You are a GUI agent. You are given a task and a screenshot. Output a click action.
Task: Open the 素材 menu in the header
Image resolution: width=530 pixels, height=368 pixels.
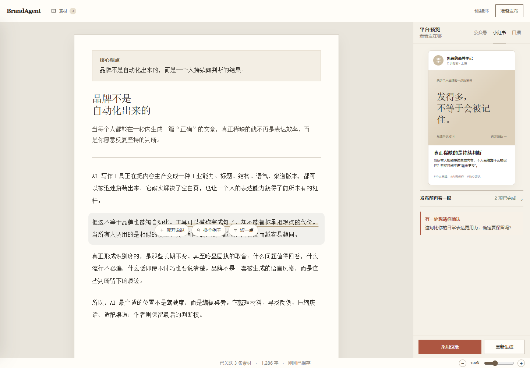click(x=63, y=11)
